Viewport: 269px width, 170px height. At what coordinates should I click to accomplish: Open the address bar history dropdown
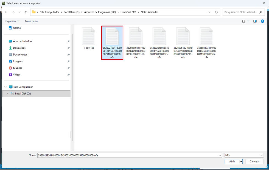click(209, 12)
